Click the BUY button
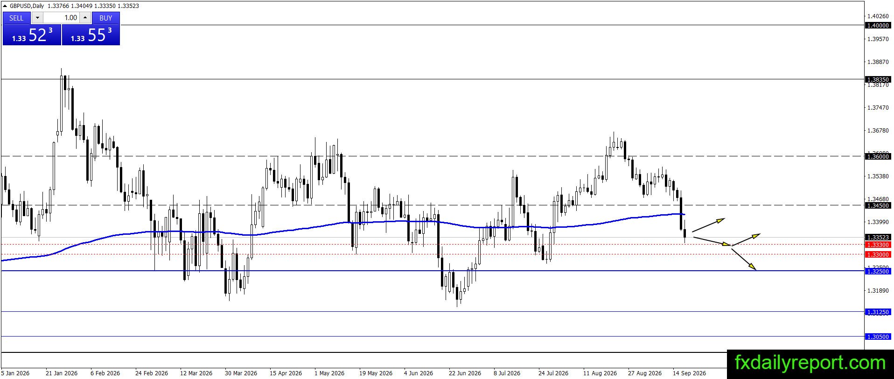This screenshot has width=894, height=379. tap(106, 18)
